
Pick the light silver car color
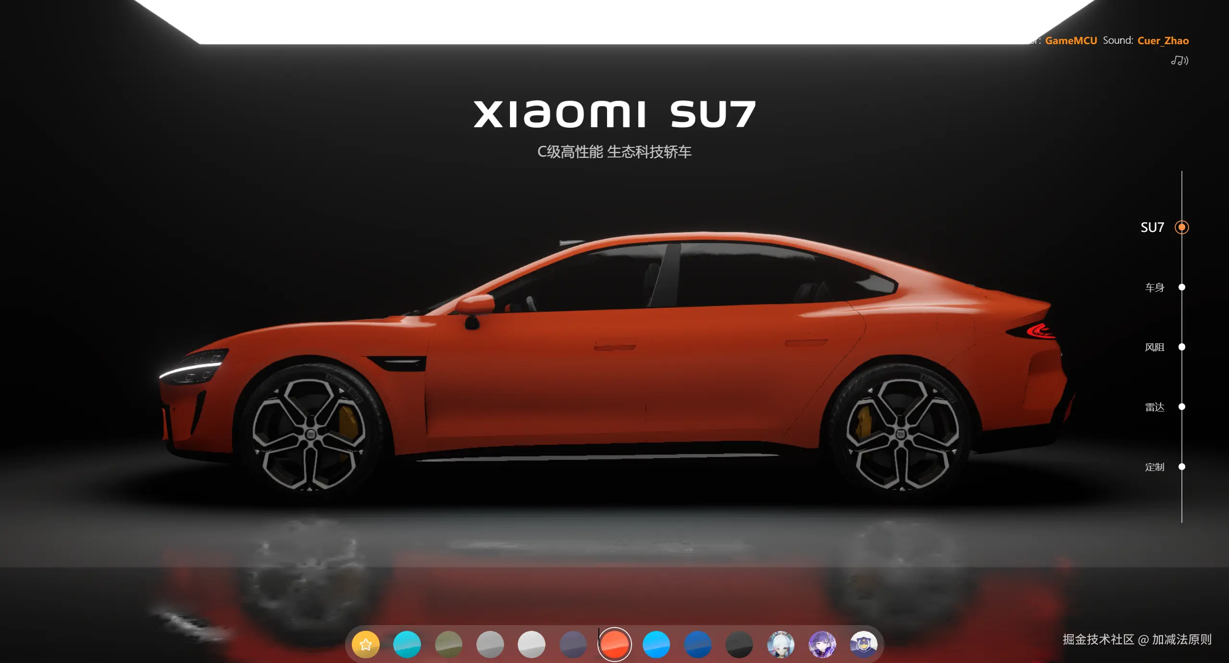tap(531, 644)
